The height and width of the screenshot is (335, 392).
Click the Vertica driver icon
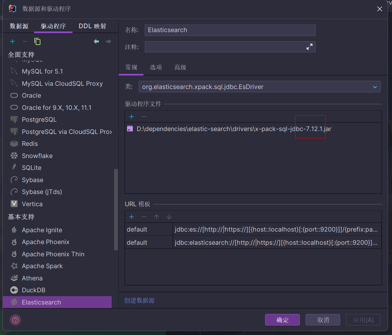pos(14,204)
